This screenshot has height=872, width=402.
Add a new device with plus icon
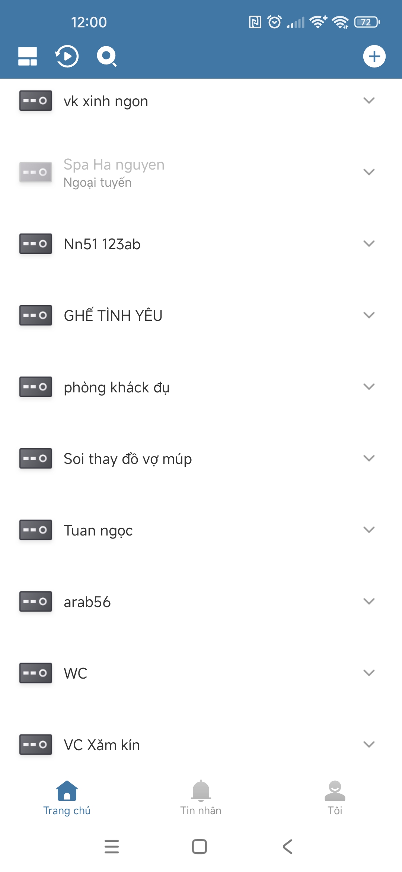[374, 56]
